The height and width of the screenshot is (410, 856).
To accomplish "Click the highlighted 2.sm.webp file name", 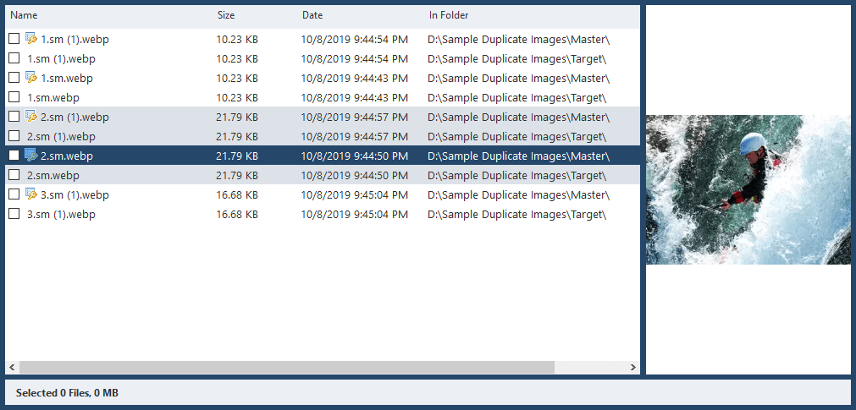I will pos(67,156).
